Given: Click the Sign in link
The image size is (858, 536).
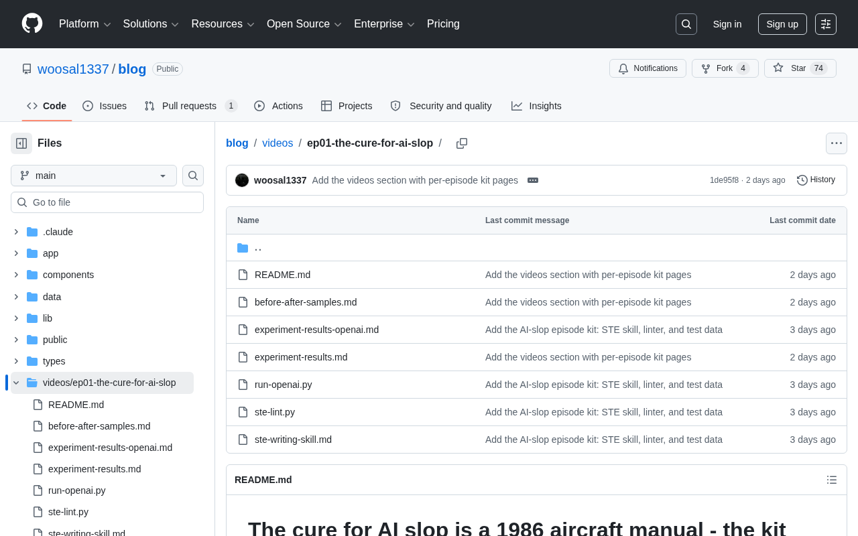Looking at the screenshot, I should coord(727,24).
